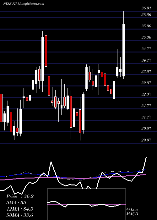Viewport: 157px width, 220px height.
Task: Click the NYSE FII MunafaSutra.com title
Action: click(24, 4)
